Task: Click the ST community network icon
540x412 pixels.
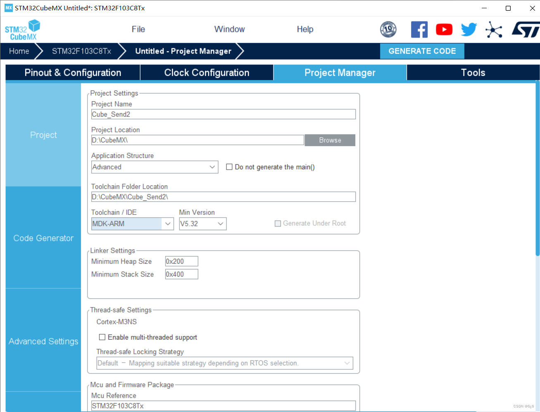Action: [x=494, y=30]
